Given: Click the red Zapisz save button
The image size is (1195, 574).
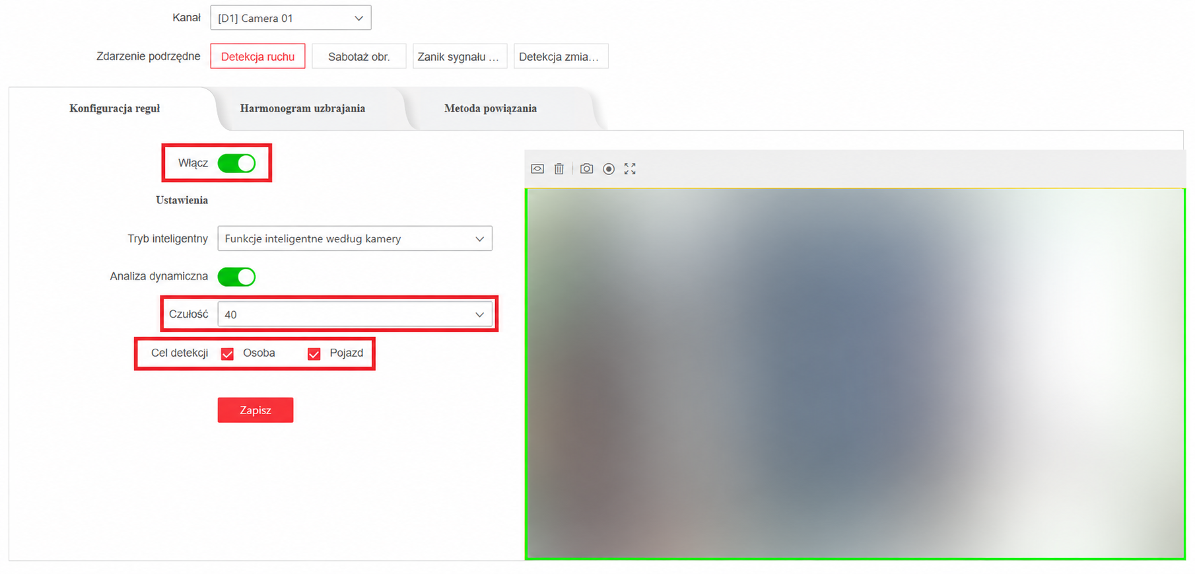Looking at the screenshot, I should [x=256, y=410].
